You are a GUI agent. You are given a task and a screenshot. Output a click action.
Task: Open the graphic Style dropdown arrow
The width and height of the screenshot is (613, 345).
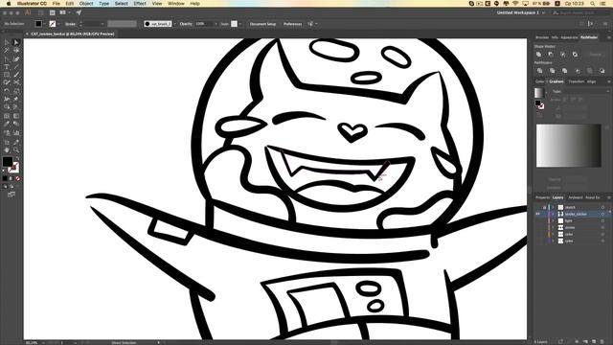pos(240,24)
